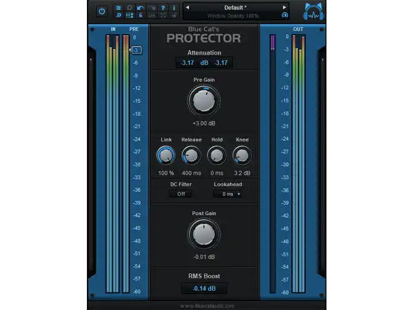Click the PROTECTOR title text
414x310 pixels.
click(204, 38)
